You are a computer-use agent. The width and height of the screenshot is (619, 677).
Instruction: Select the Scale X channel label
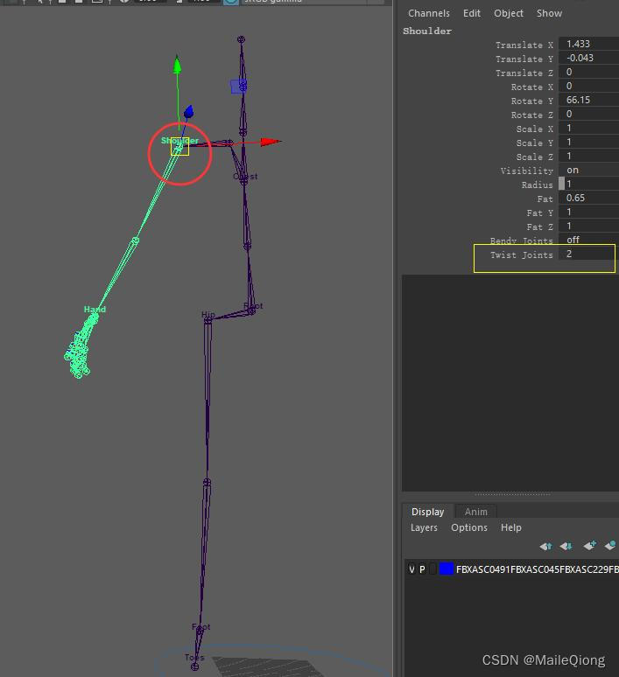pos(534,129)
